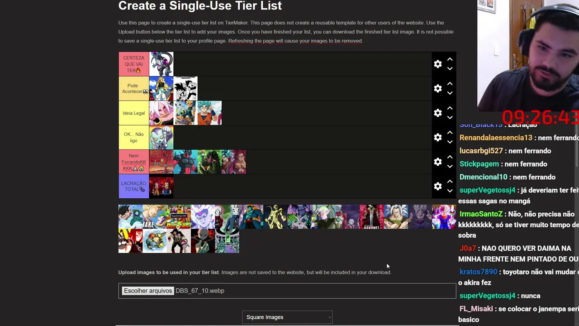
Task: Move Nem Ferrando tier up
Action: click(450, 157)
